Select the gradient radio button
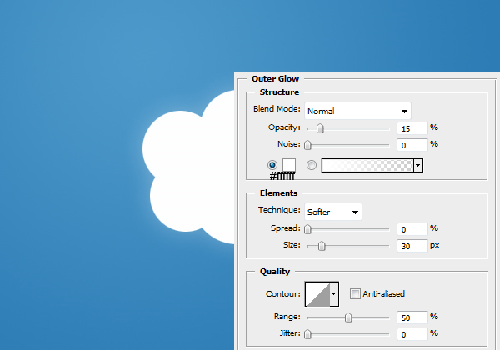This screenshot has width=500, height=350. [x=312, y=165]
